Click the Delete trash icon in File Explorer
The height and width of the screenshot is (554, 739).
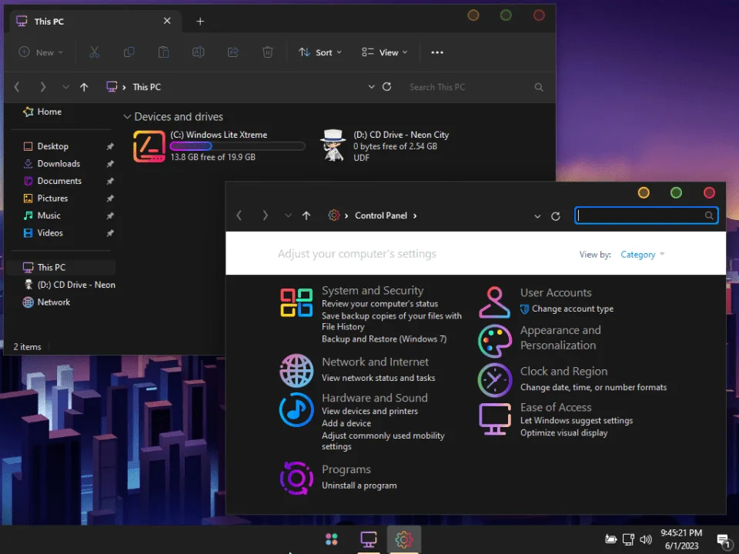click(268, 52)
